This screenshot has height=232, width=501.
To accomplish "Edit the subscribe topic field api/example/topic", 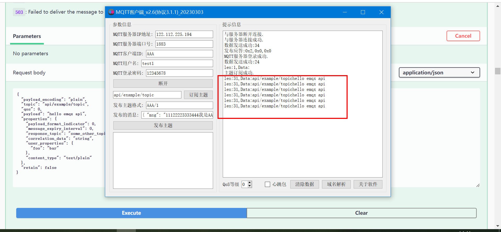I will tap(147, 95).
